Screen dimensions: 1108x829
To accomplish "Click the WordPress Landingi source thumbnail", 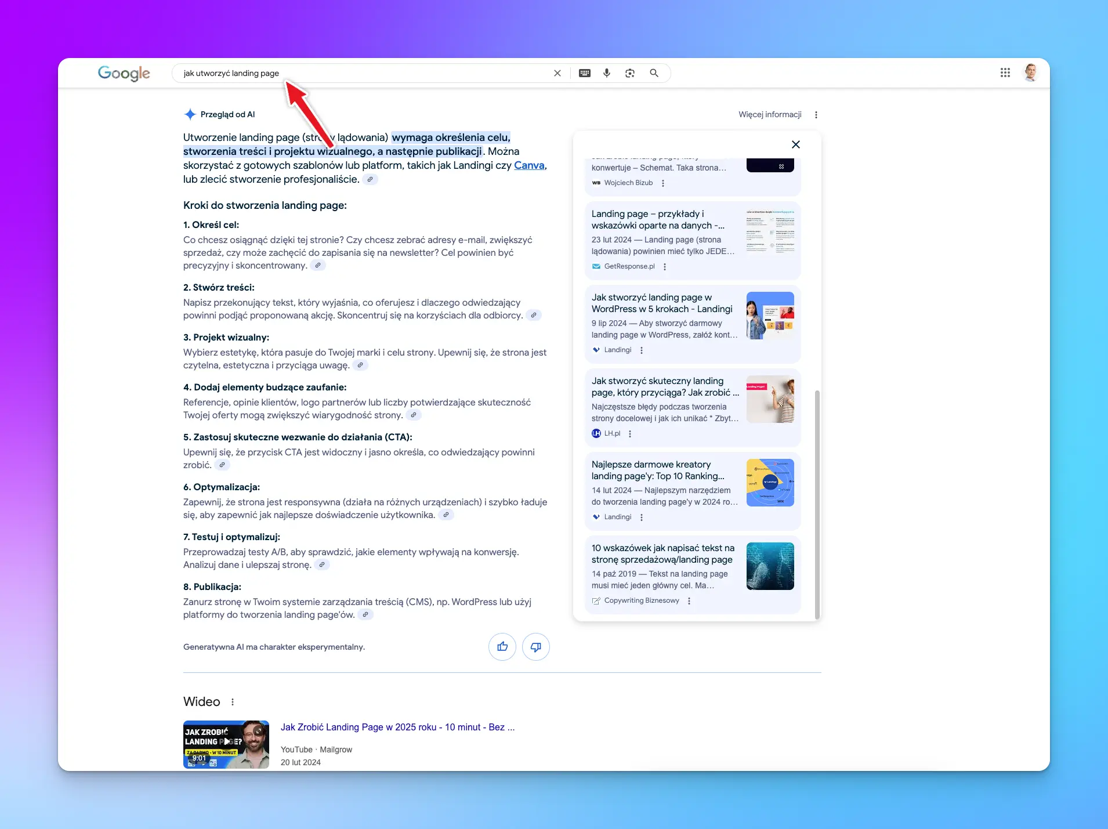I will pos(770,316).
